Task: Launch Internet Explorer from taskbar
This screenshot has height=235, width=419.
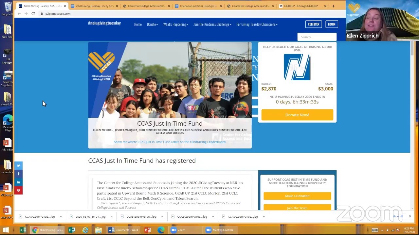Action: [85, 230]
